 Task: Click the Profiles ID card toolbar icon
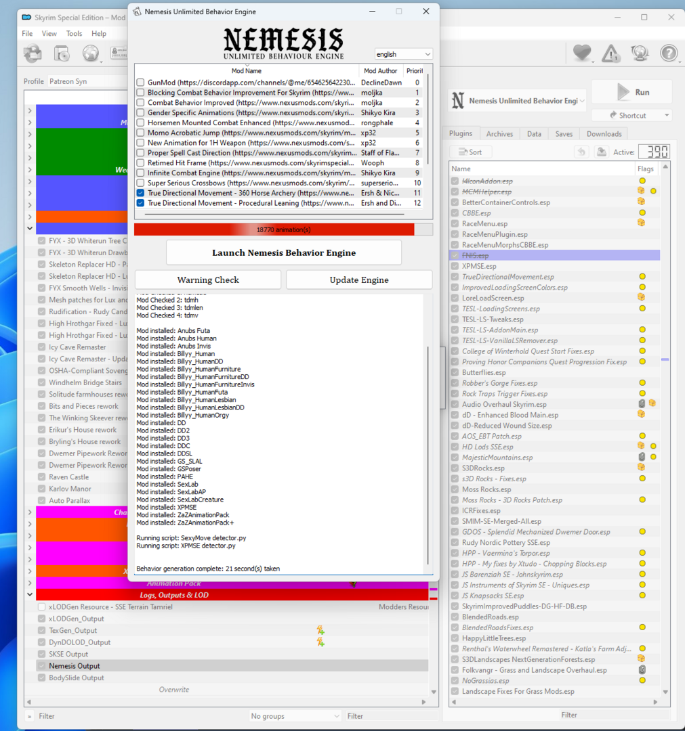(119, 53)
